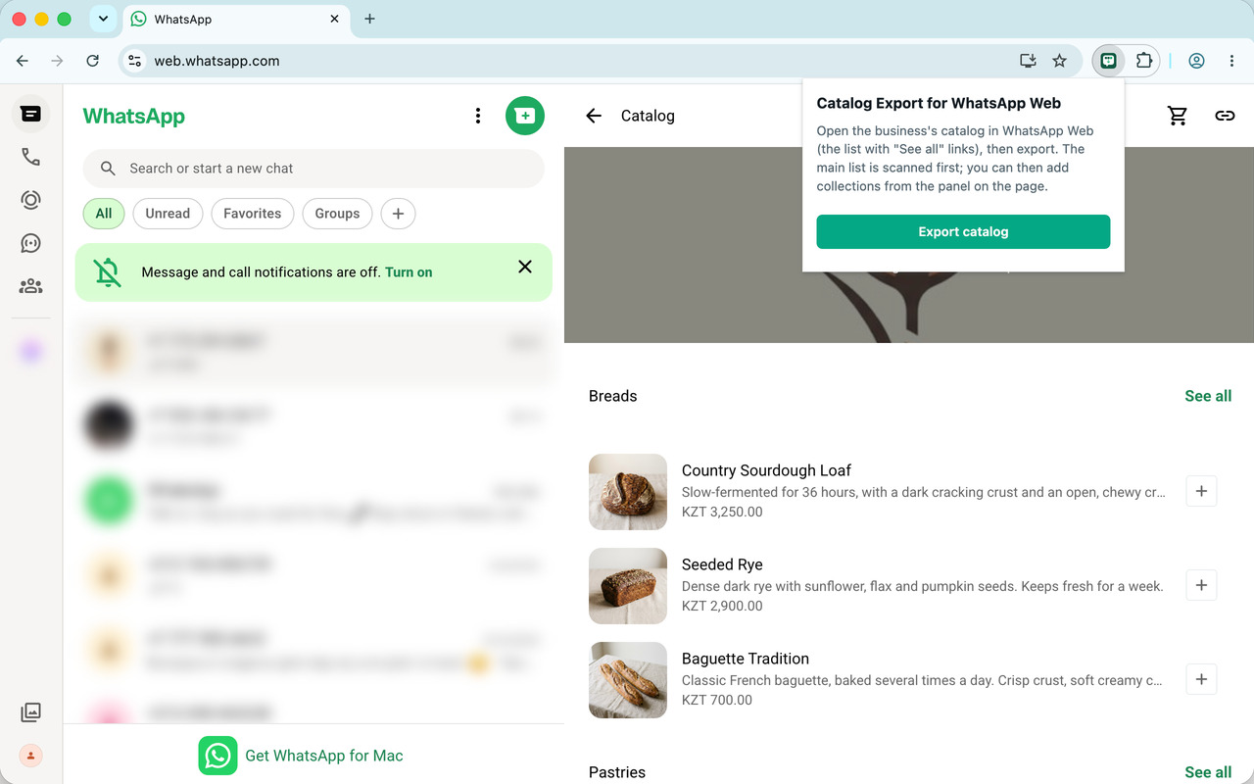Add a new chat list filter
This screenshot has width=1254, height=784.
(x=398, y=214)
